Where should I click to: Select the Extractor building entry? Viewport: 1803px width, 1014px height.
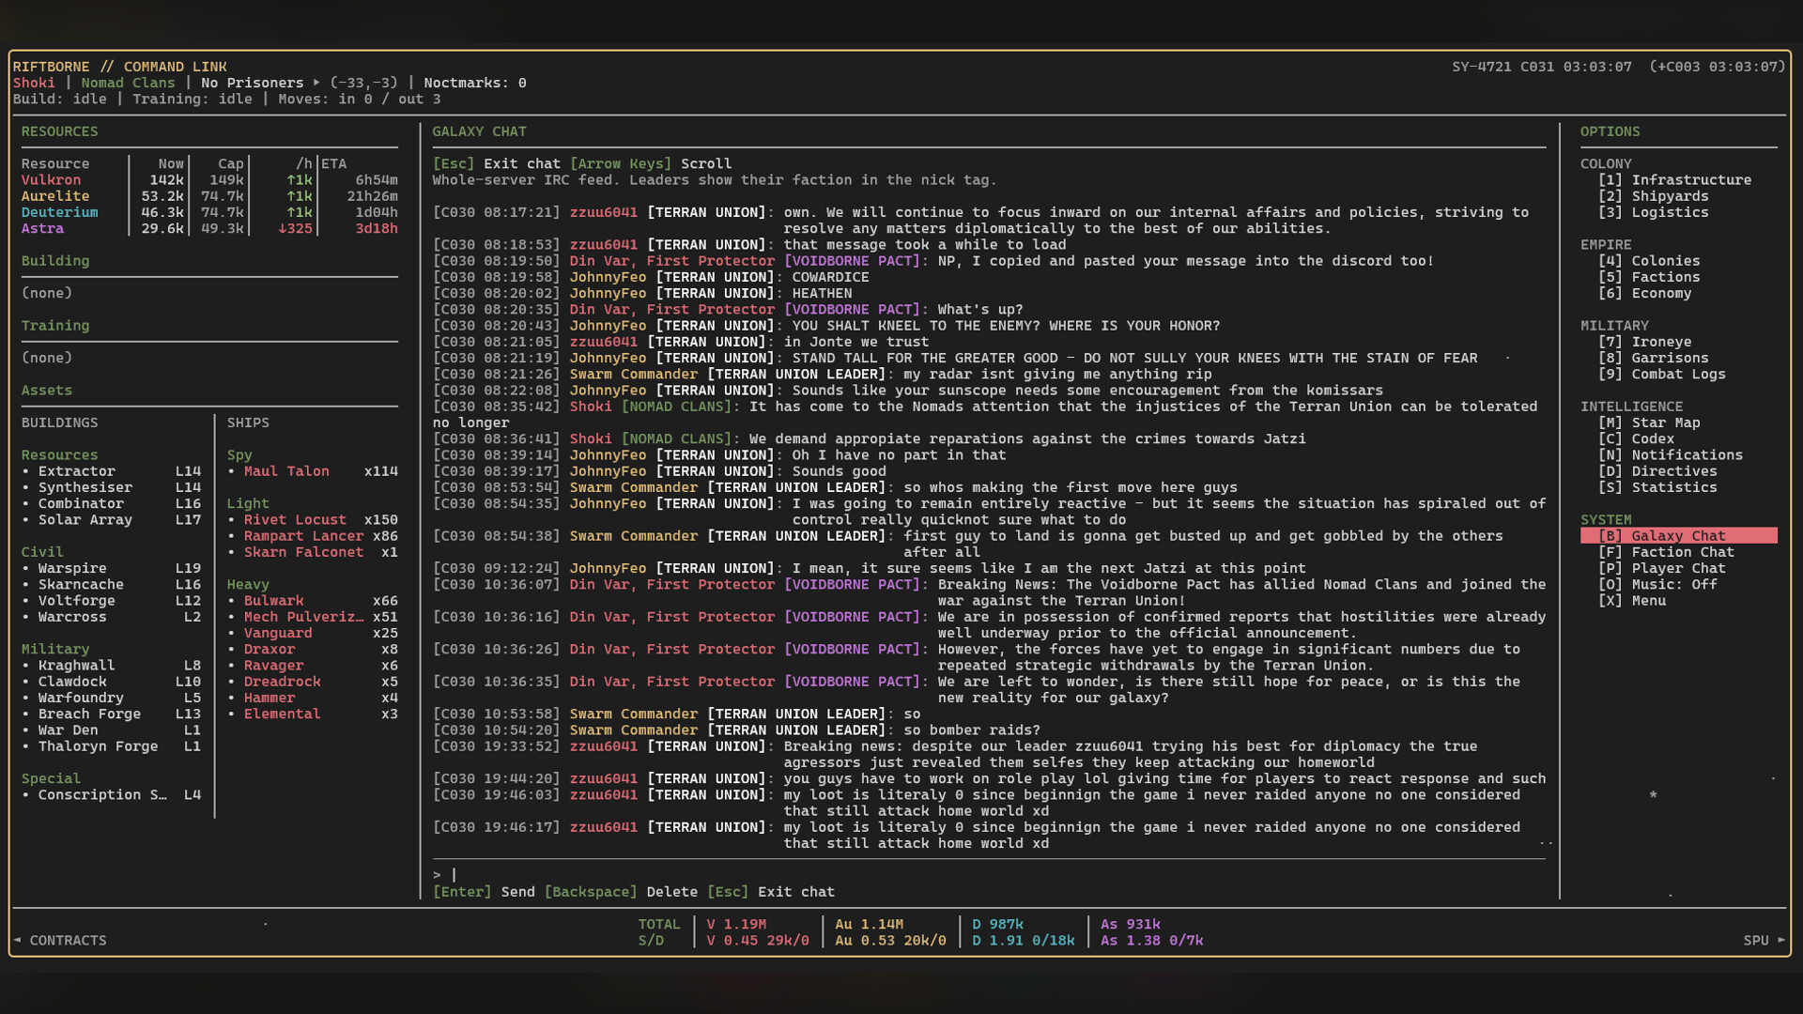pyautogui.click(x=112, y=471)
